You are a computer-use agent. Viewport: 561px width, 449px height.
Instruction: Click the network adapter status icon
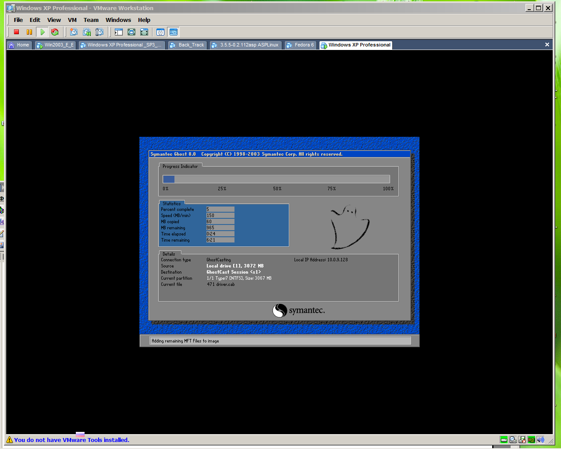coord(532,440)
